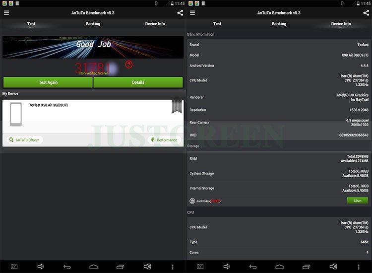
Task: Tap screenshot camera icon in right nav bar
Action: coord(200,267)
